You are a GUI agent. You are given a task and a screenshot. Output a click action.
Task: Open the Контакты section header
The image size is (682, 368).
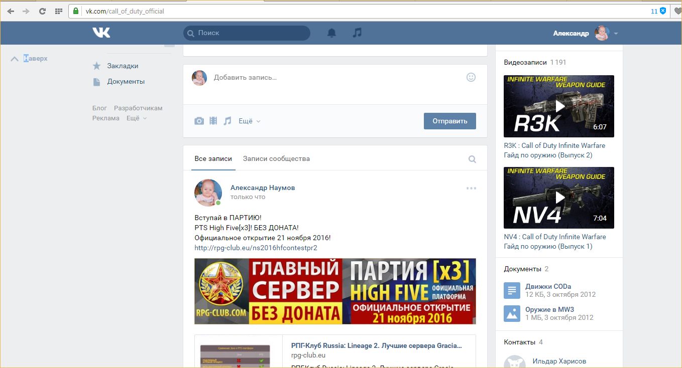[520, 342]
